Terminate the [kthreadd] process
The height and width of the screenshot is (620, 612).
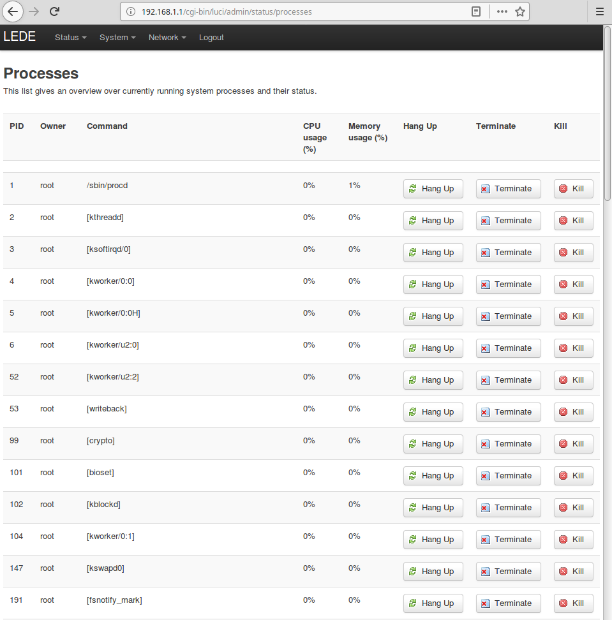coord(508,221)
